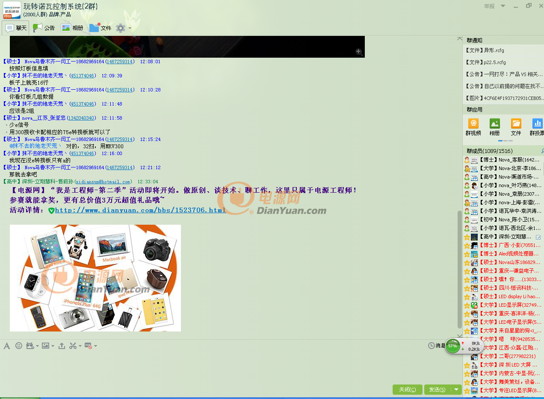This screenshot has width=544, height=399.
Task: Click QQ number 451374046 in the 12:09:39 message
Action: tap(83, 76)
